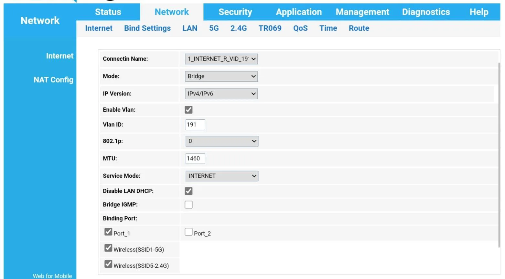Uncheck Disable LAN DHCP option
This screenshot has width=505, height=279.
tap(188, 191)
